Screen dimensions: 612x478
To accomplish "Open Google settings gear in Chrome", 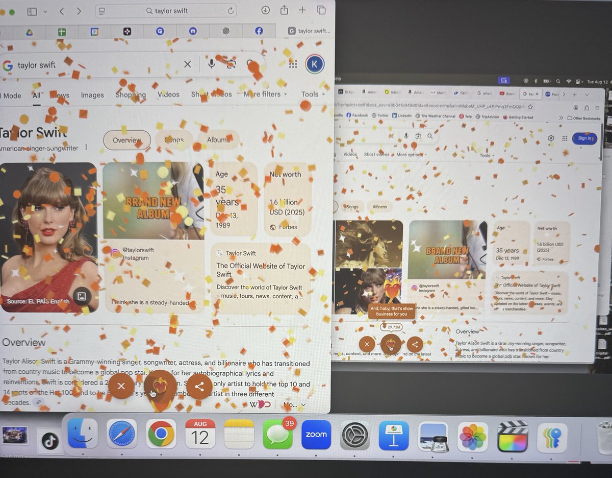I will [551, 138].
